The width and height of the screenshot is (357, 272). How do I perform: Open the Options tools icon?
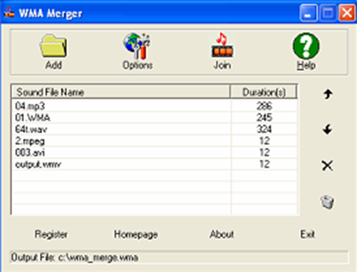click(x=137, y=46)
